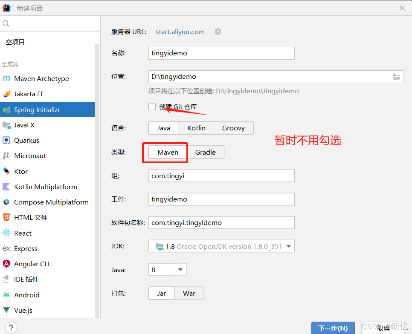Select the empty project entry 空项目

[47, 42]
